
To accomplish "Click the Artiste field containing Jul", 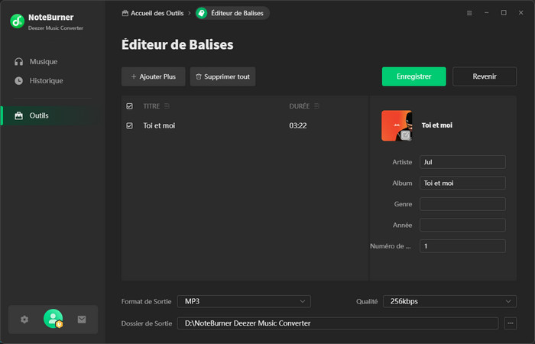I will (x=462, y=162).
